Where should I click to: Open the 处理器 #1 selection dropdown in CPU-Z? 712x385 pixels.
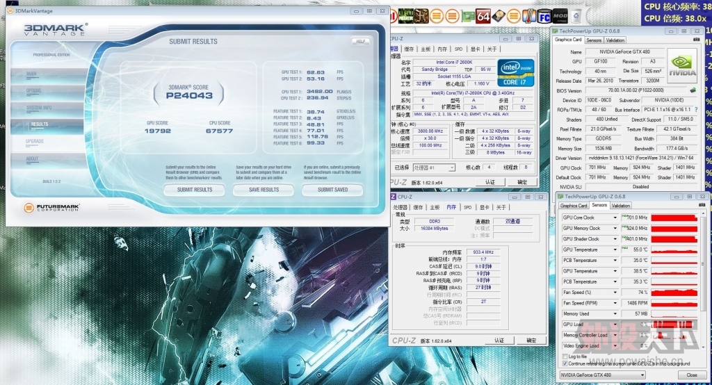[x=434, y=167]
